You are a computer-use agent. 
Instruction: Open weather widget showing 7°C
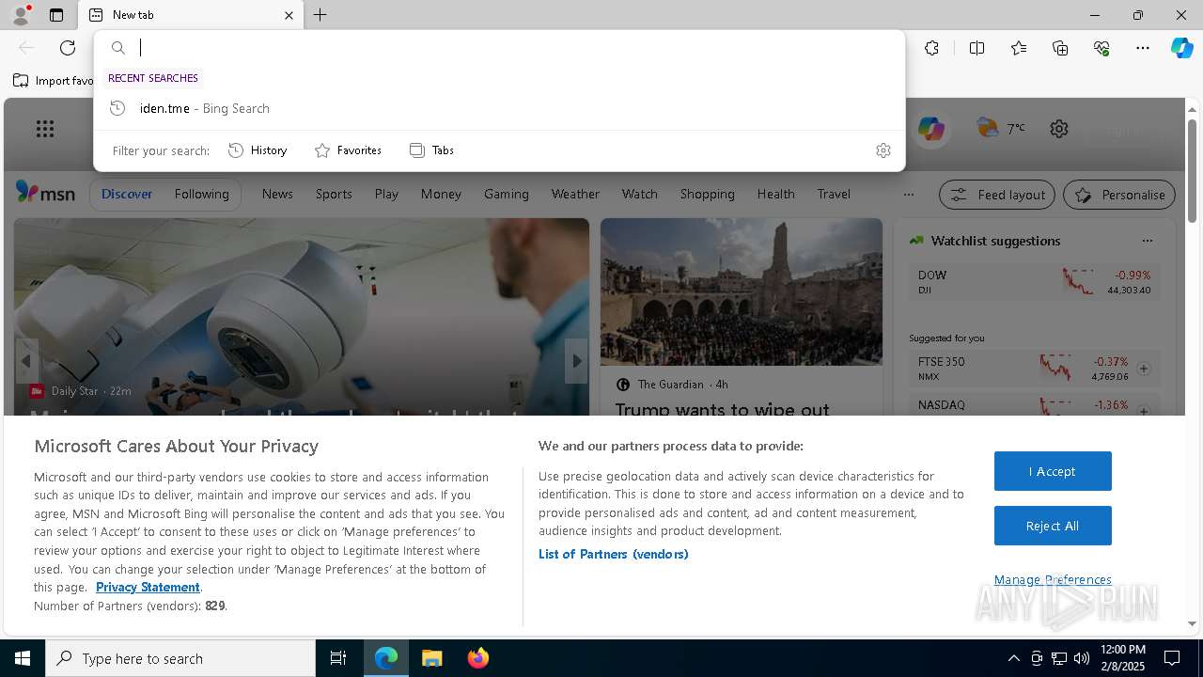1001,129
